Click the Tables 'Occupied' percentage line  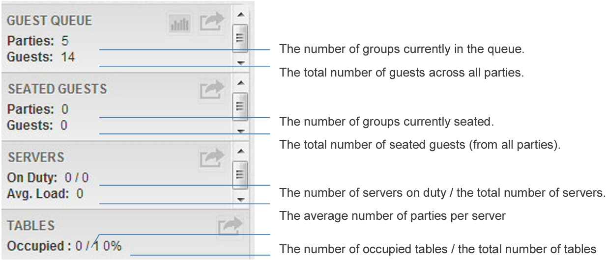64,246
